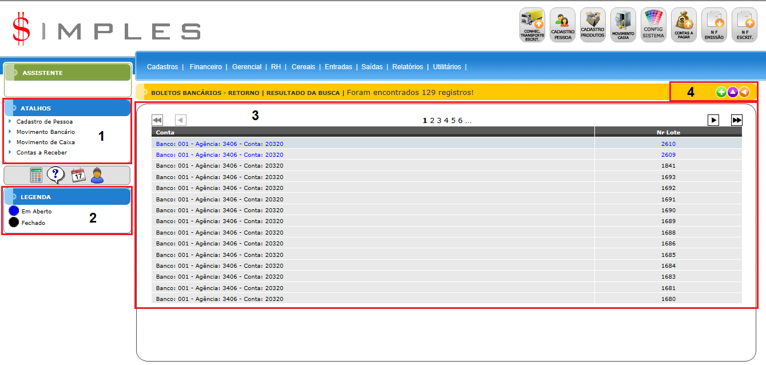766x365 pixels.
Task: Click the Cadastro Produtos box icon
Action: (592, 25)
